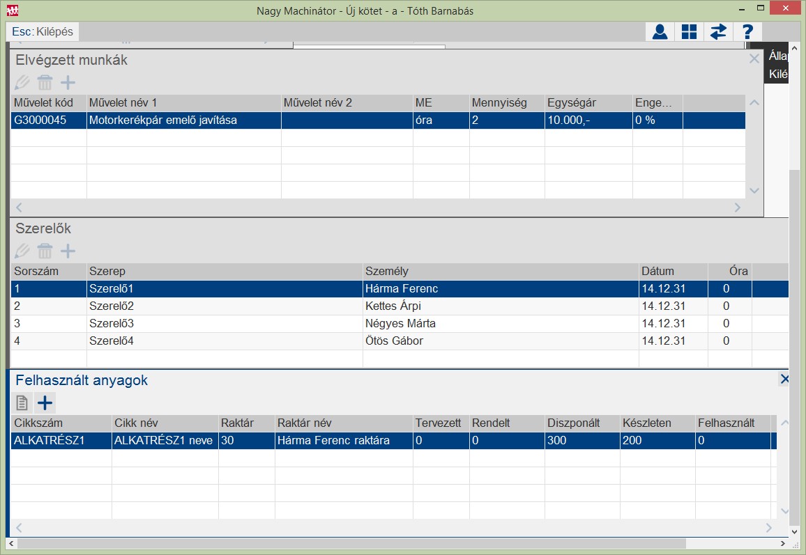Click main window vertical scrollbar up arrow
The image size is (806, 555).
point(795,48)
